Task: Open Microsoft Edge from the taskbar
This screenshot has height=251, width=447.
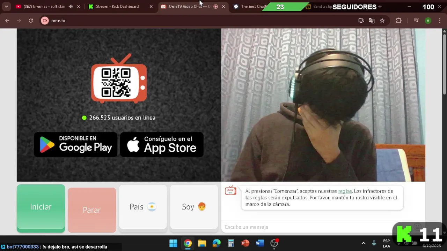Action: 217,243
